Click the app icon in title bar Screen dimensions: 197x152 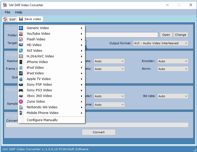point(5,5)
